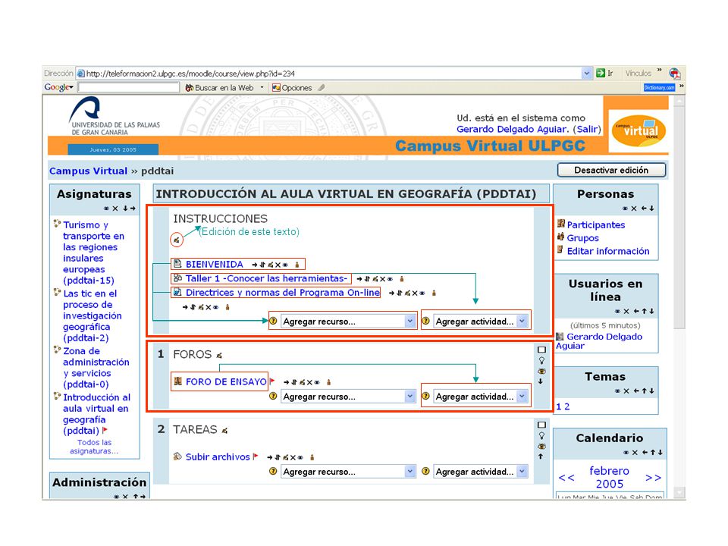Toggle visibility eye for Subir archivos
This screenshot has height=546, width=728.
click(300, 457)
